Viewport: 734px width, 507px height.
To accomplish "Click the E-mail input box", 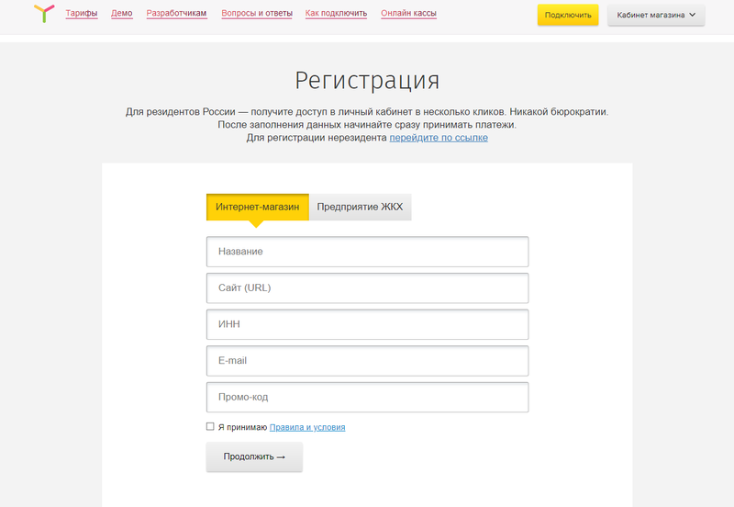I will (x=367, y=361).
